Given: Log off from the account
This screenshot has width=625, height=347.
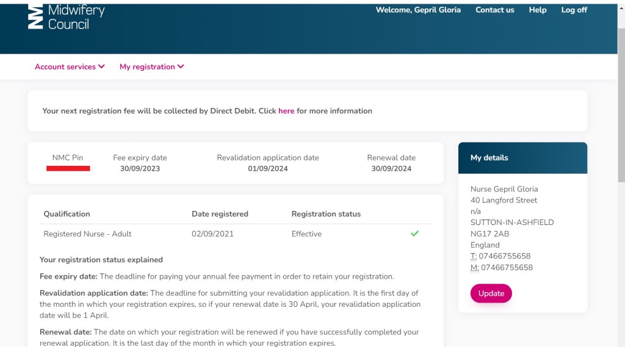Looking at the screenshot, I should tap(574, 10).
